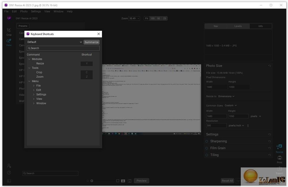Image resolution: width=288 pixels, height=187 pixels.
Task: Switch to the Nav tab
Action: pyautogui.click(x=216, y=26)
